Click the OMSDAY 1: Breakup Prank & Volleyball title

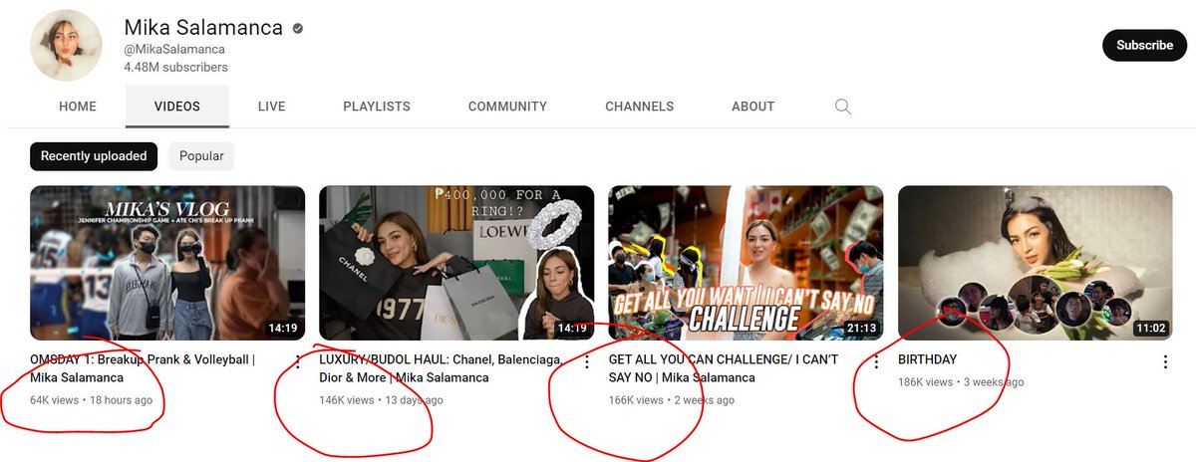(x=143, y=368)
